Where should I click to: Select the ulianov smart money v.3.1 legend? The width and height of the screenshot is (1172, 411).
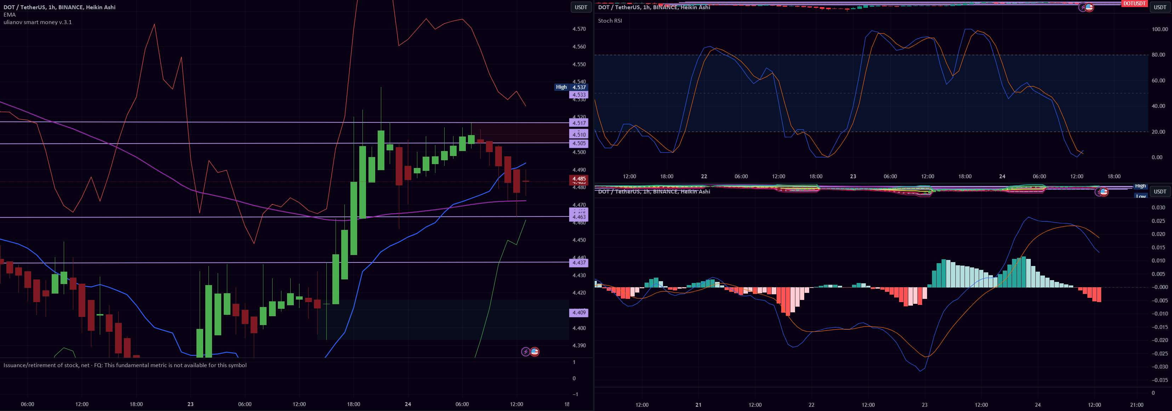pyautogui.click(x=37, y=22)
